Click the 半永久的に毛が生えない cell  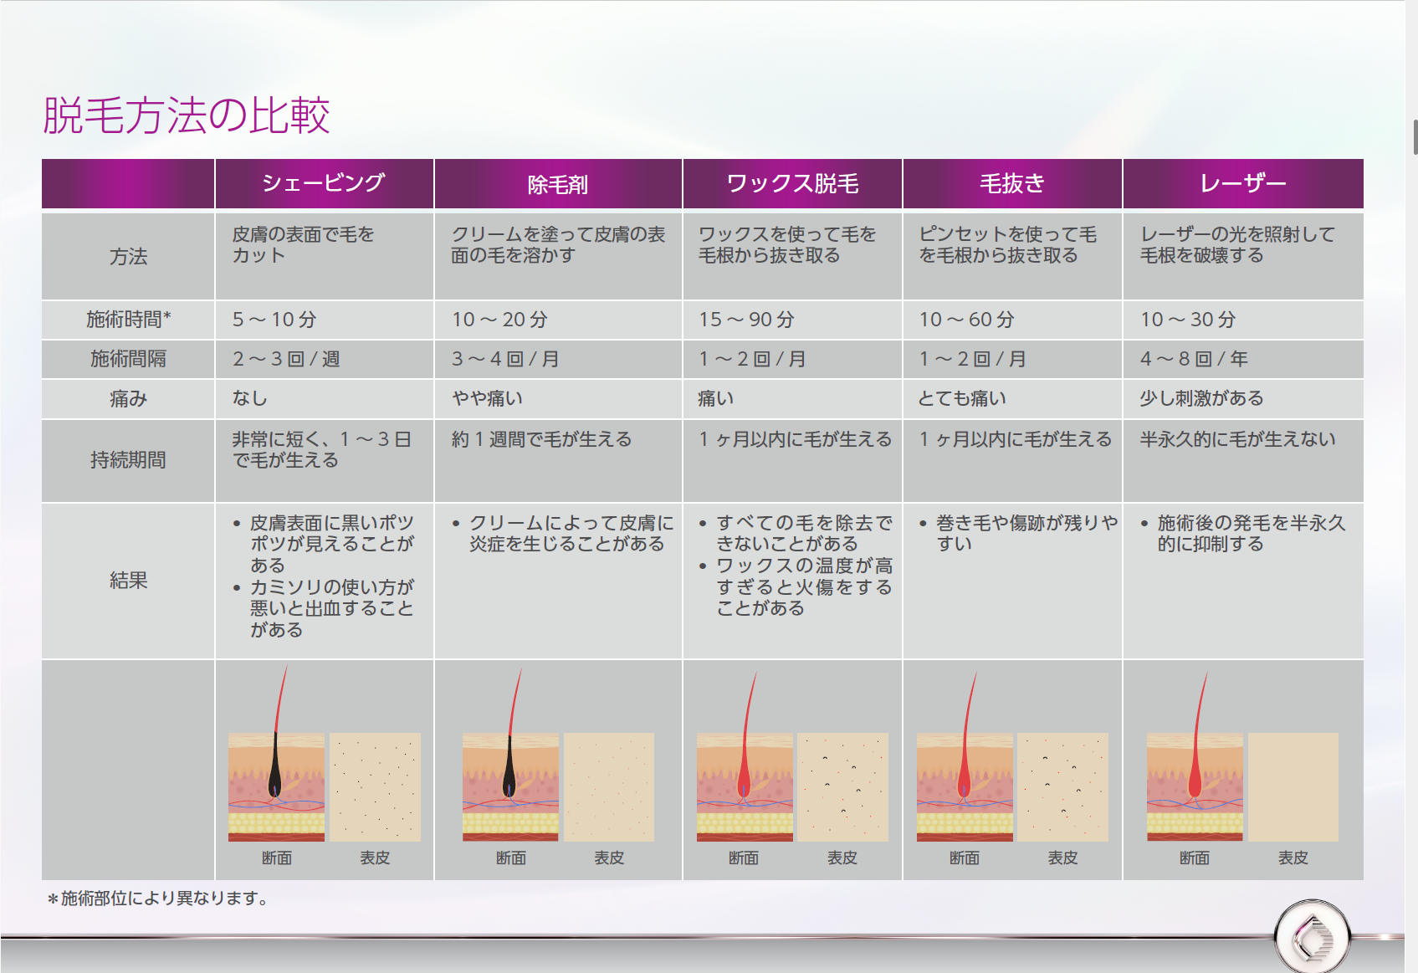pos(1237,440)
